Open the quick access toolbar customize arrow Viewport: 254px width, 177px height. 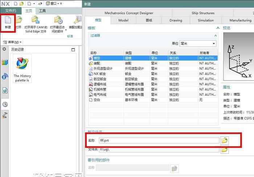(x=61, y=3)
